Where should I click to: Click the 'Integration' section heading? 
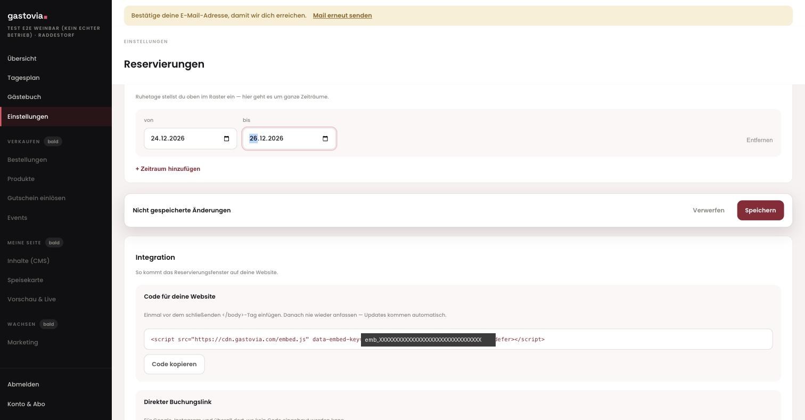155,258
